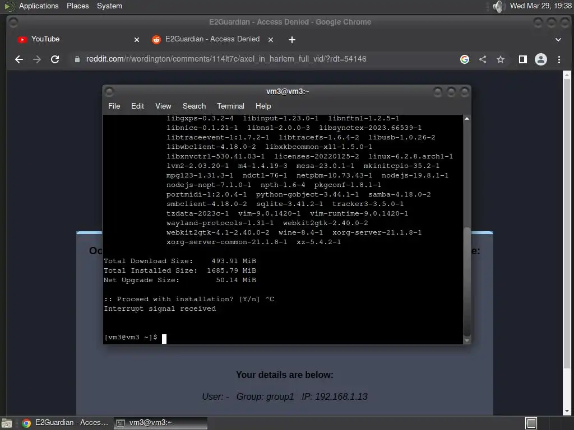Click the Chrome page scrollbar down arrow
The image size is (574, 430).
tap(567, 411)
